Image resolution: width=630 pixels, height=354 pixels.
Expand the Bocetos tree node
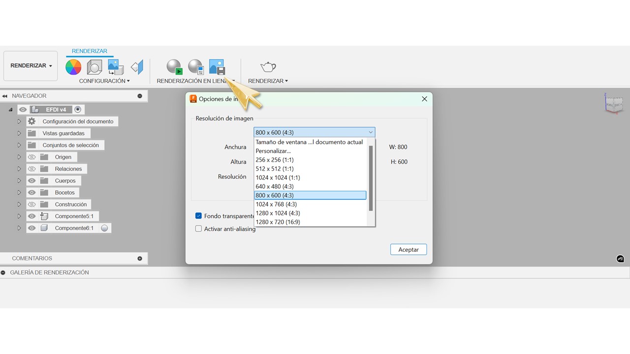pos(20,193)
